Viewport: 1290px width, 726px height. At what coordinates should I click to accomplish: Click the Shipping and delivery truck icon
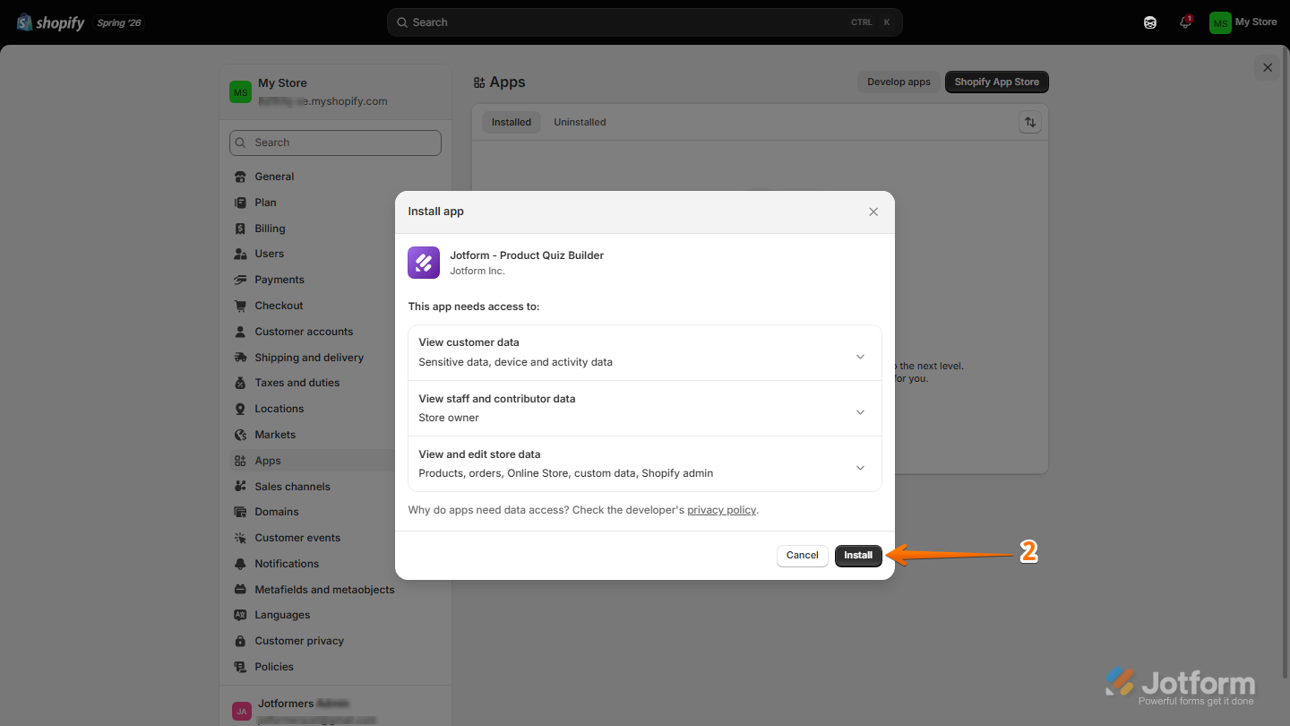click(x=240, y=358)
